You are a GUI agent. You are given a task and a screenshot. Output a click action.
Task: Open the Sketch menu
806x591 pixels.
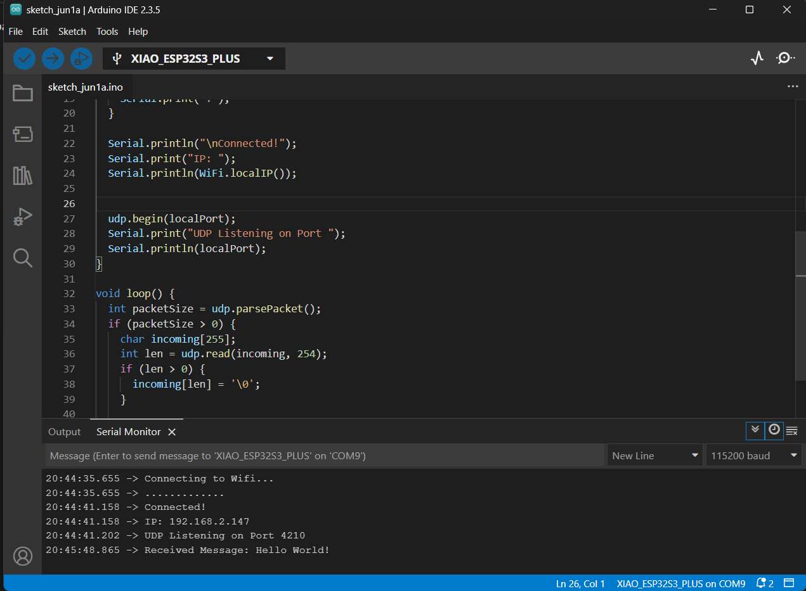tap(72, 32)
